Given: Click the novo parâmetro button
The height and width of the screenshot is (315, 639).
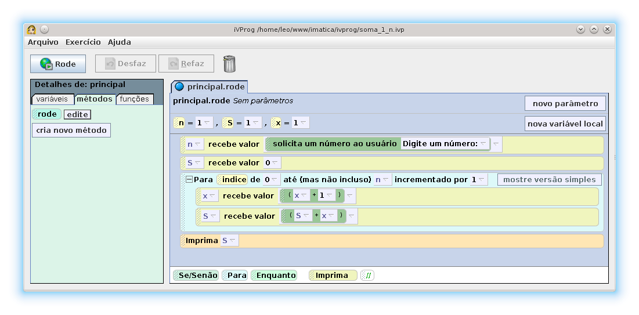Looking at the screenshot, I should pos(565,103).
